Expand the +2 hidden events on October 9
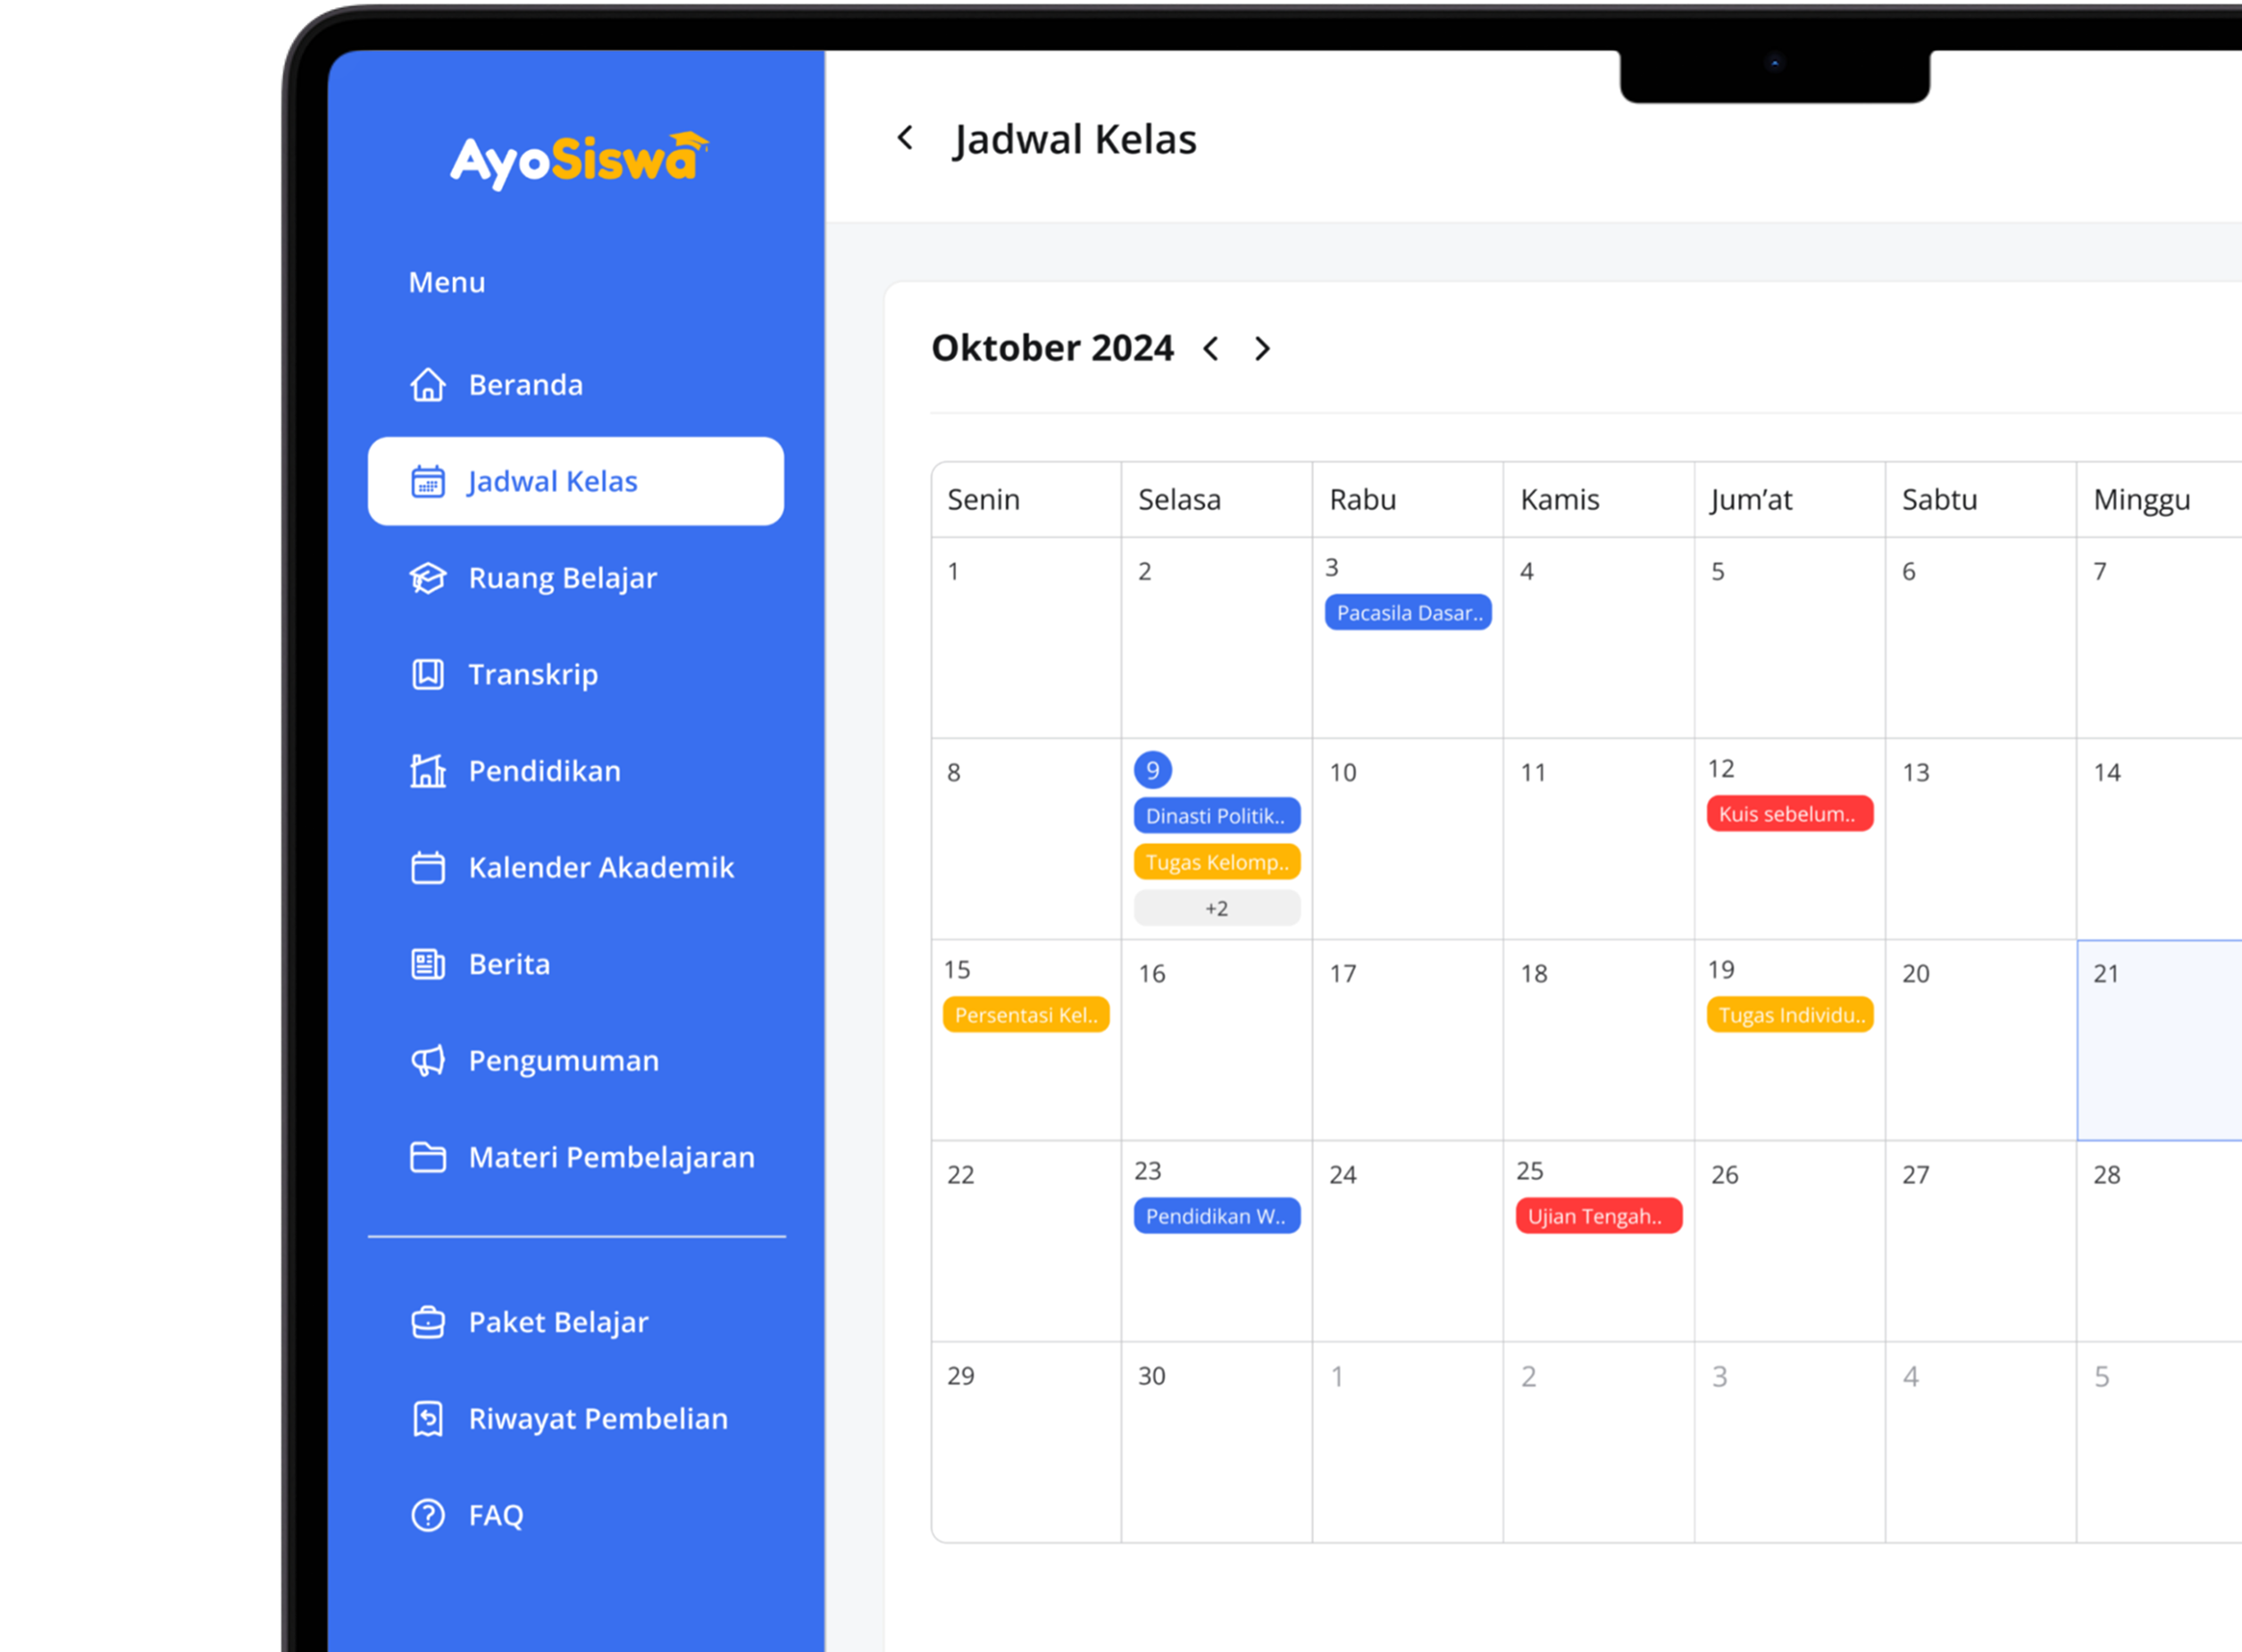2242x1652 pixels. tap(1216, 907)
